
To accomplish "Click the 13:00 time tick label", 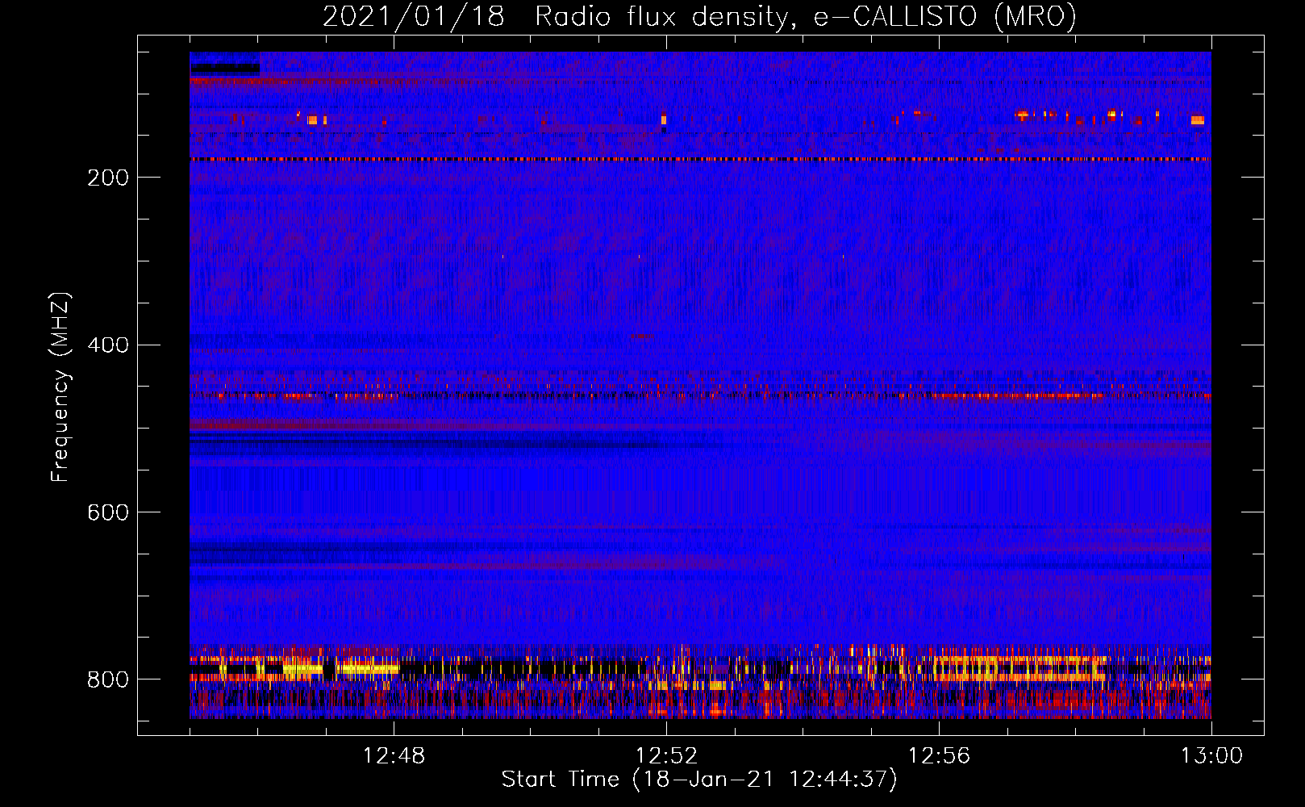I will coord(1211,756).
